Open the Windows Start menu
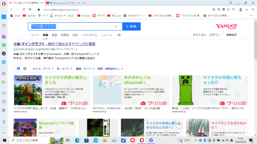This screenshot has width=257, height=144. tap(5, 140)
